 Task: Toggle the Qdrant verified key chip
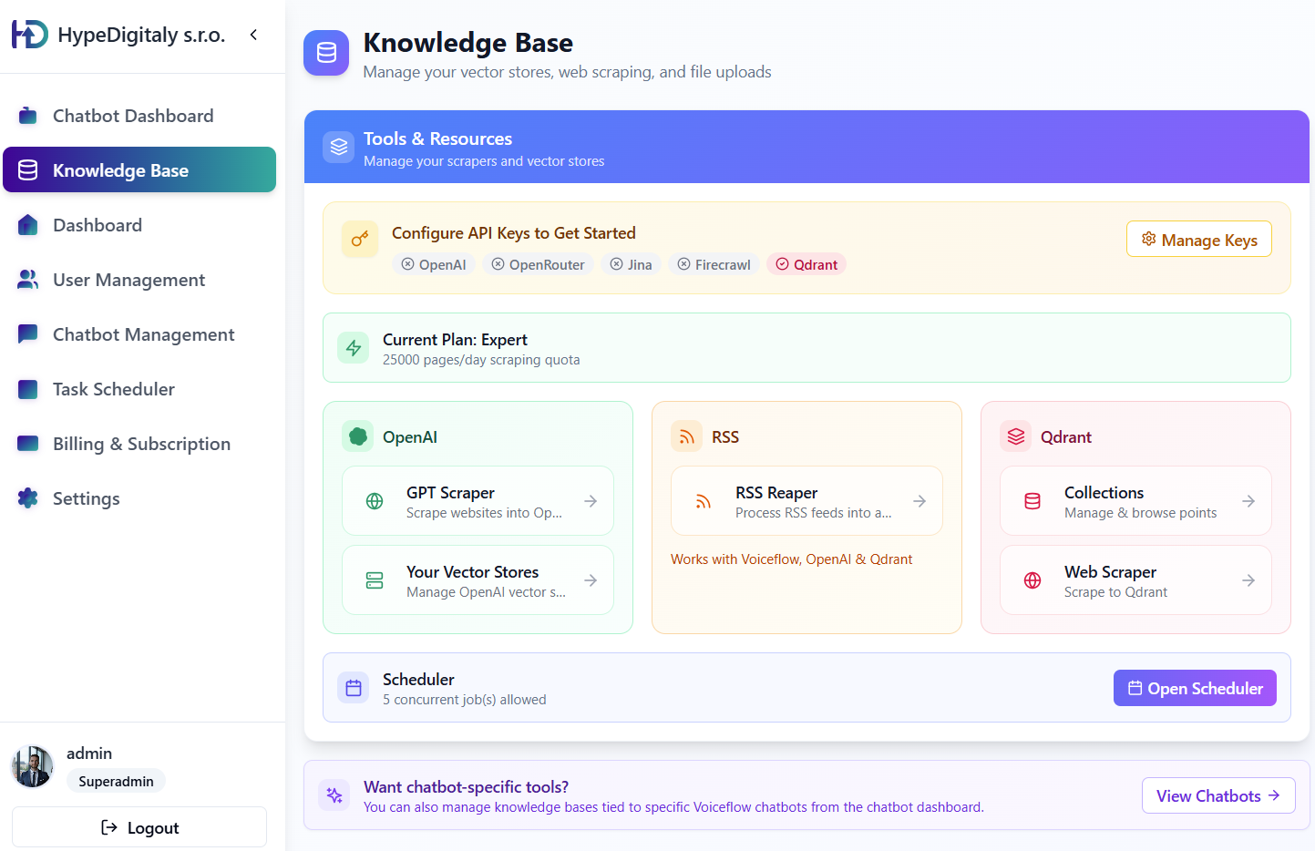pos(806,263)
